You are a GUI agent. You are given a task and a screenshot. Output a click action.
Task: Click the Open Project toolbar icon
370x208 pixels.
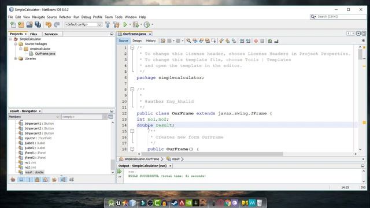(x=29, y=24)
